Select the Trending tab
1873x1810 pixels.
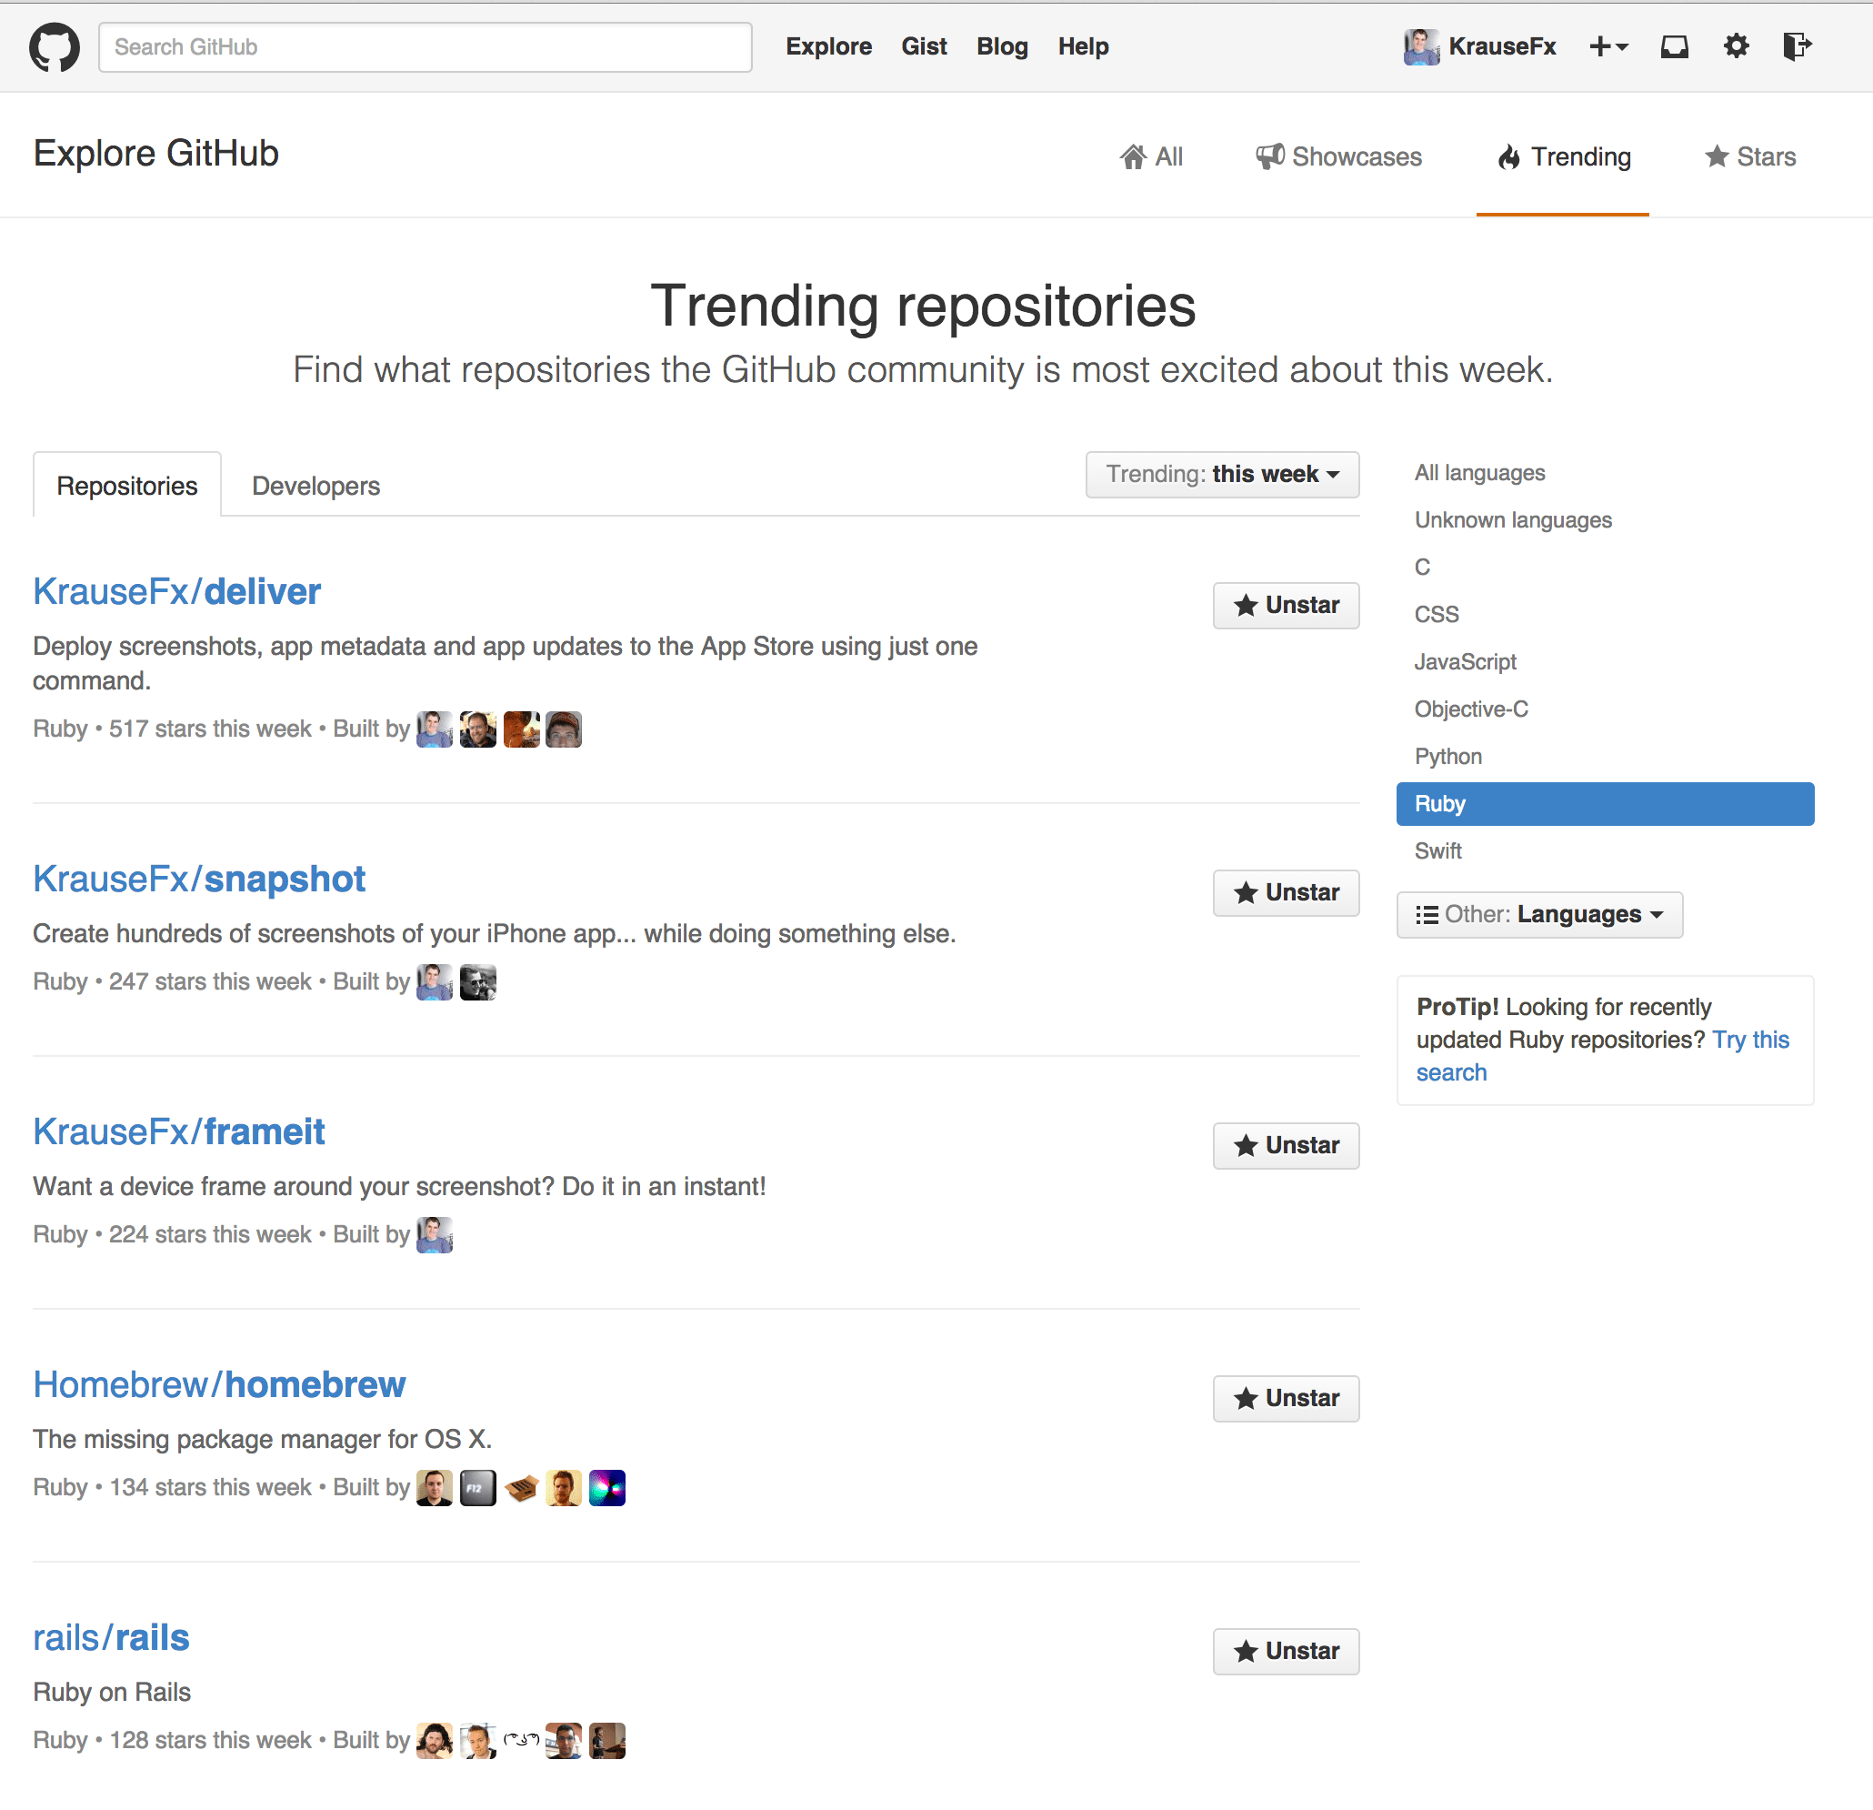coord(1563,156)
